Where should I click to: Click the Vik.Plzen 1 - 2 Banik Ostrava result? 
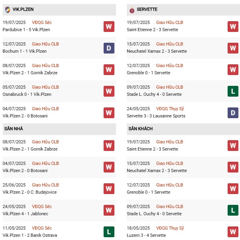30,235
